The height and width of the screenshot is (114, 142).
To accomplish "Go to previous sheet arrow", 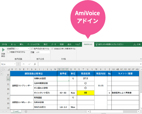I will click(3, 112).
